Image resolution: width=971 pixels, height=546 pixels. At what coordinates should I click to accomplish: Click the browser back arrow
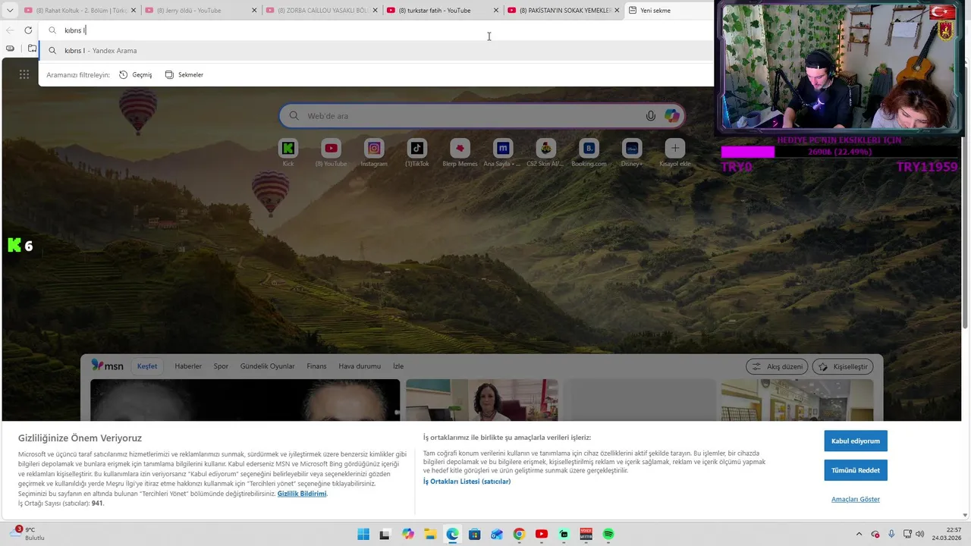click(x=10, y=30)
